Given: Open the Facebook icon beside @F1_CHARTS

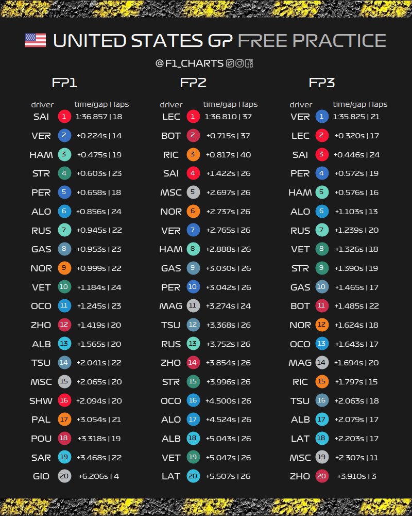Looking at the screenshot, I should click(249, 63).
